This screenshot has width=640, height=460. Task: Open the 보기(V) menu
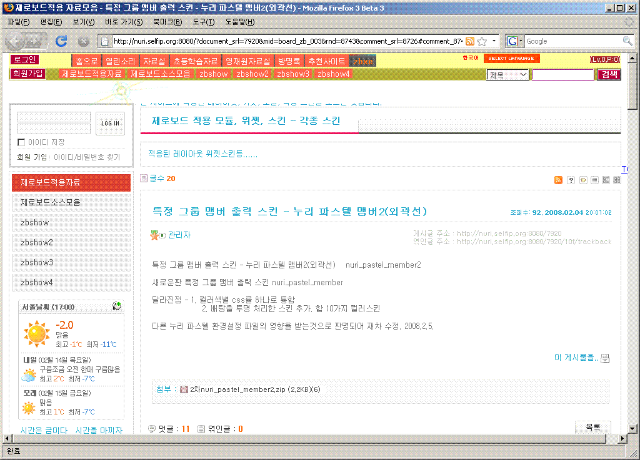point(83,22)
